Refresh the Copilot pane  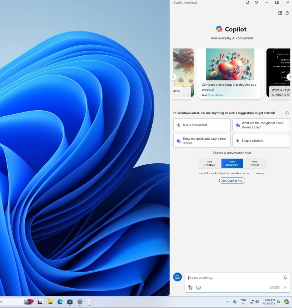click(x=256, y=2)
